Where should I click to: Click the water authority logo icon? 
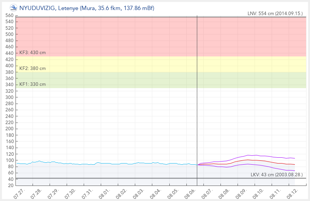[14, 8]
